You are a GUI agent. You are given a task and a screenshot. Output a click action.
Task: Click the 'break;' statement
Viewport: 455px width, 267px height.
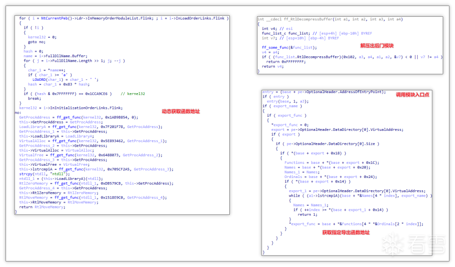35,99
